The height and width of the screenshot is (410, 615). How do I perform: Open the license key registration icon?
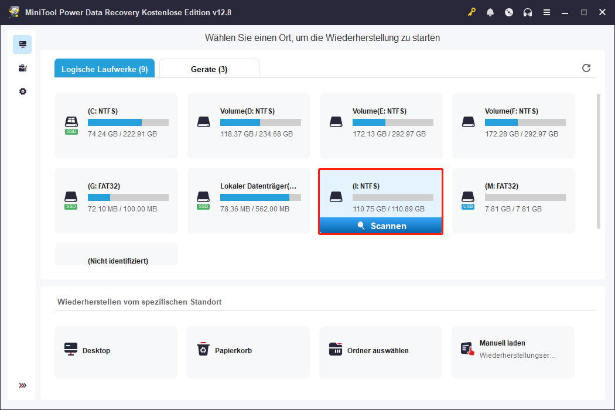(471, 12)
